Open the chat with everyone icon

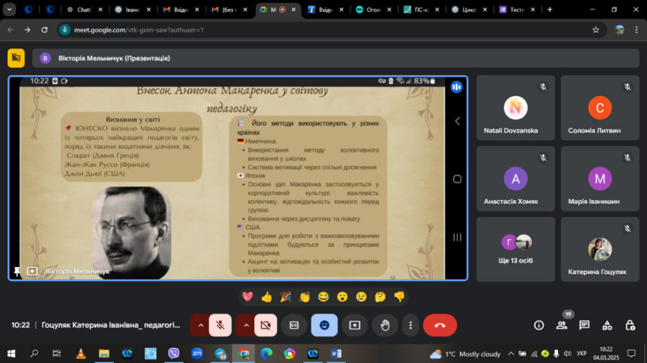tap(584, 326)
